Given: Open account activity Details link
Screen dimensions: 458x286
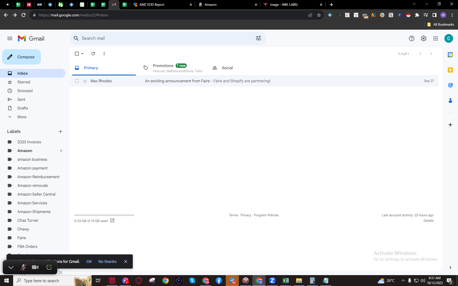Looking at the screenshot, I should tap(429, 221).
